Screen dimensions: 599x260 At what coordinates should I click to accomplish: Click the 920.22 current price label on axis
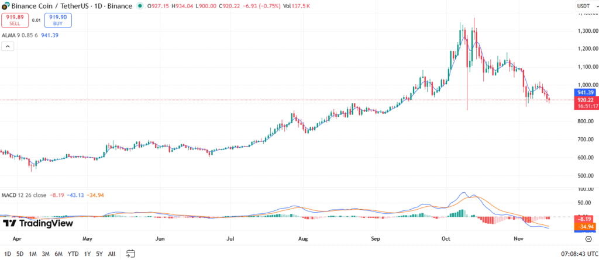pos(586,100)
